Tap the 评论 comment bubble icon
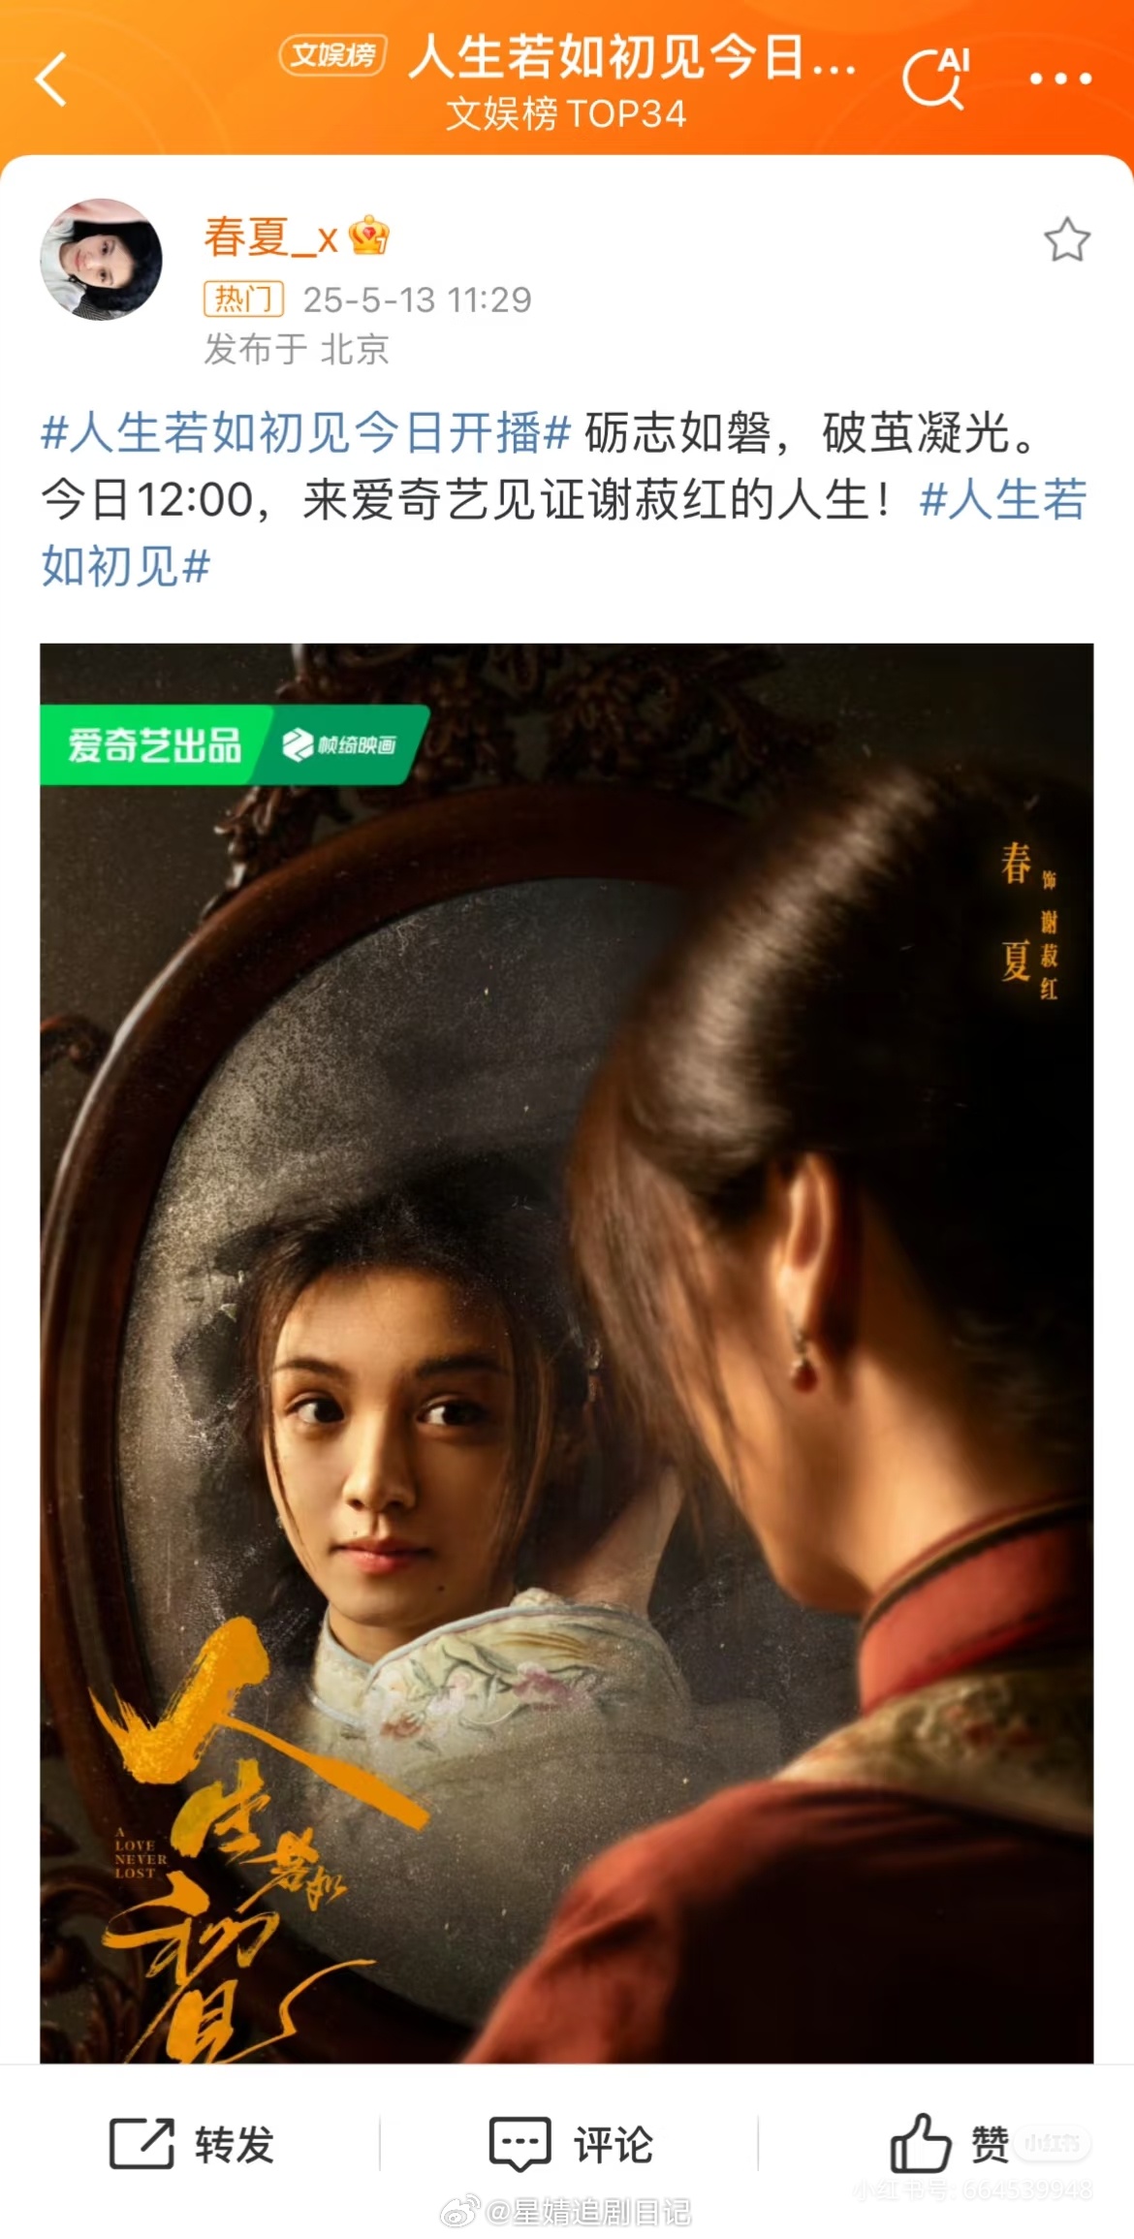 (520, 2143)
